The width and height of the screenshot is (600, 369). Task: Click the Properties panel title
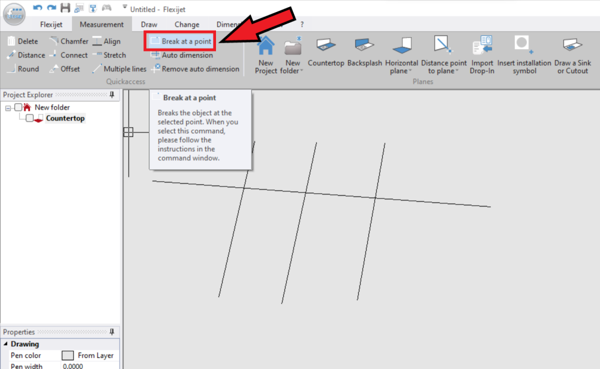click(19, 331)
